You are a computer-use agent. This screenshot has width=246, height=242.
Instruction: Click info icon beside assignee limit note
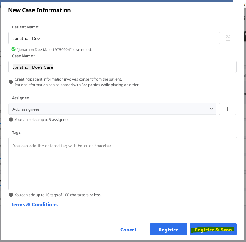point(11,119)
